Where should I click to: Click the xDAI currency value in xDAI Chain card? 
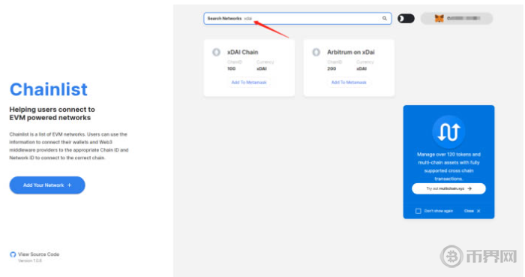point(262,68)
